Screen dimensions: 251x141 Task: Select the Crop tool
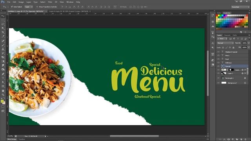(x=3, y=33)
